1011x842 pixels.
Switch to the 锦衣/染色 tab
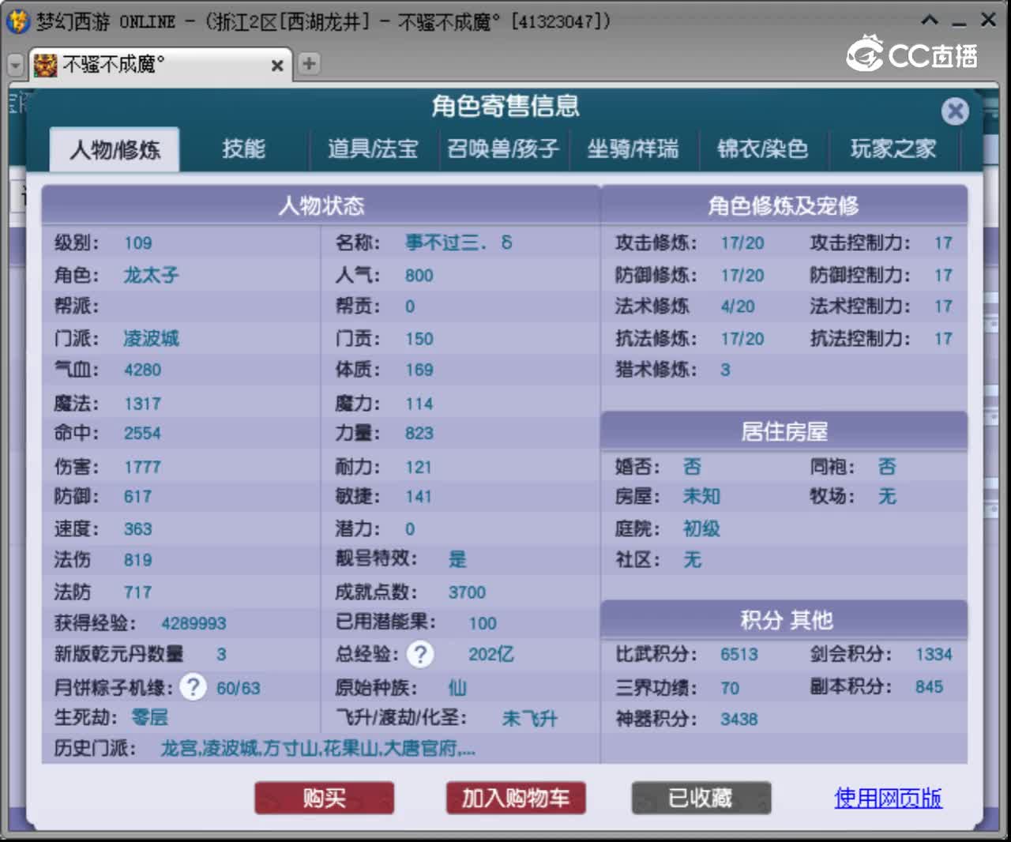tap(762, 148)
